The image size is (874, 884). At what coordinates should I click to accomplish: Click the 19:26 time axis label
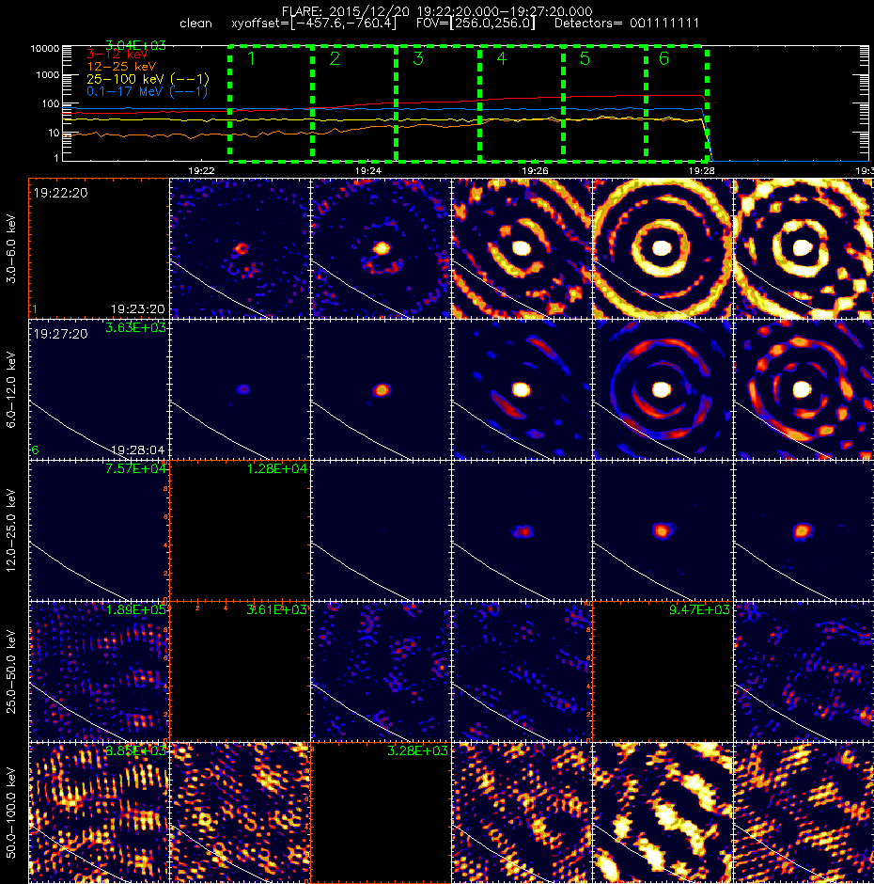click(x=536, y=170)
